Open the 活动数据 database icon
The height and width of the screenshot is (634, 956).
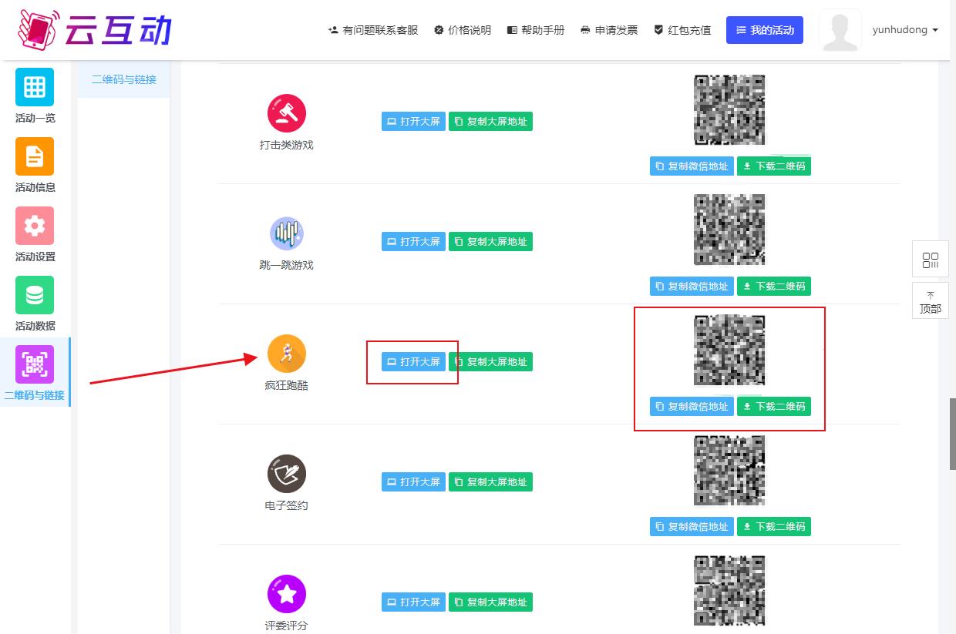click(35, 295)
